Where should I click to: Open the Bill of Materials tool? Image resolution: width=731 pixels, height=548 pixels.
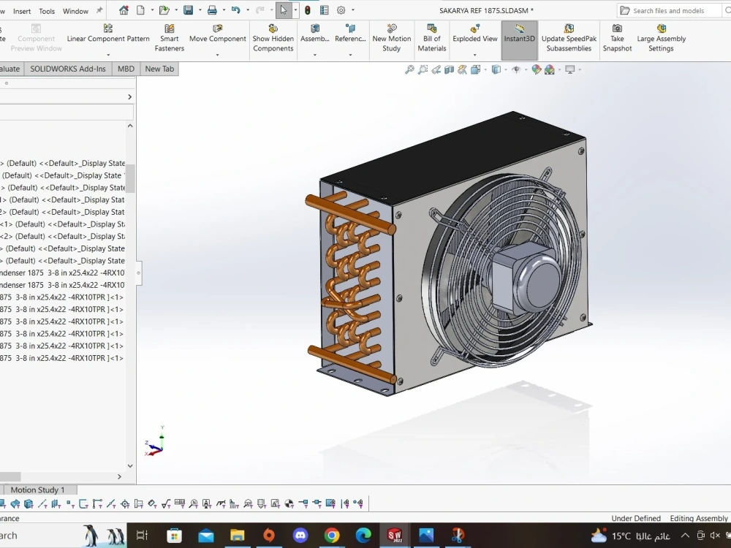(431, 40)
